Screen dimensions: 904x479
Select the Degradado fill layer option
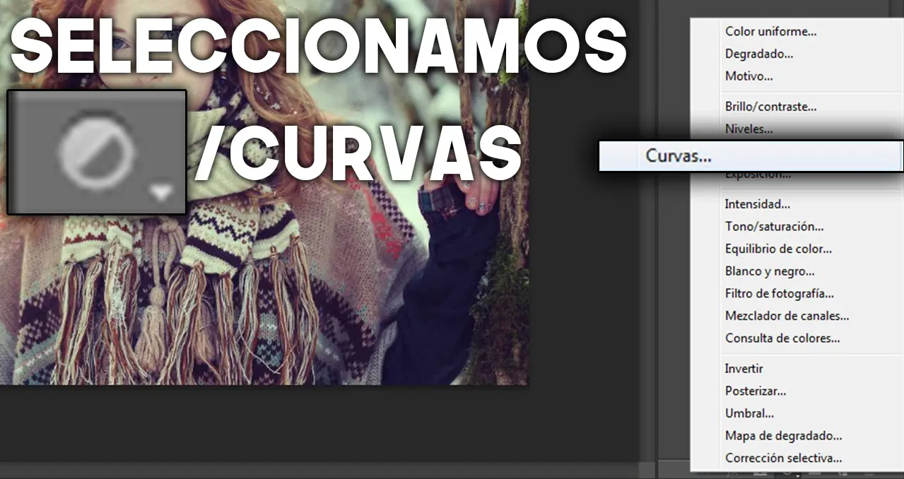coord(759,54)
